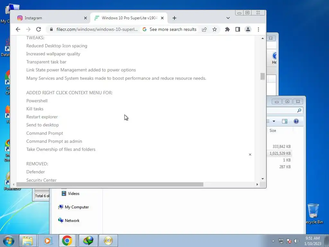Viewport: 329px width, 247px height.
Task: Toggle Chrome side panel icon
Action: tap(237, 29)
